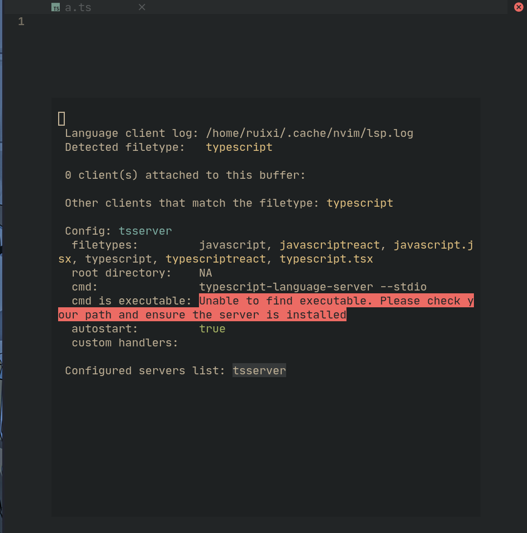Click the root directory value NA
The width and height of the screenshot is (527, 533).
pos(205,273)
